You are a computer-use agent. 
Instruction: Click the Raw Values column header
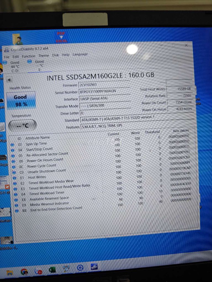tap(181, 131)
